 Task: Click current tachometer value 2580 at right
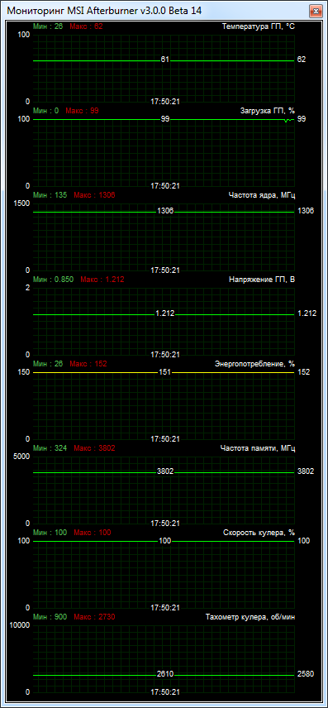coord(306,674)
